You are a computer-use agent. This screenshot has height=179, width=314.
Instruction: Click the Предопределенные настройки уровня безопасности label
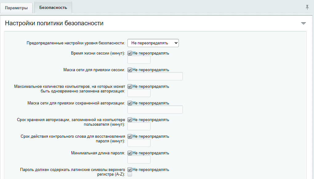pos(76,43)
